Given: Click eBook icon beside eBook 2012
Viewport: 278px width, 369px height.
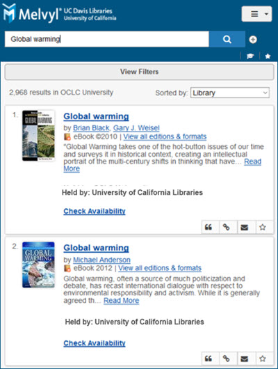Looking at the screenshot, I should pyautogui.click(x=67, y=268).
